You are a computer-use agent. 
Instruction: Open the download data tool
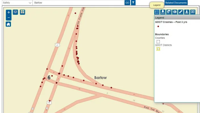[x=163, y=12]
